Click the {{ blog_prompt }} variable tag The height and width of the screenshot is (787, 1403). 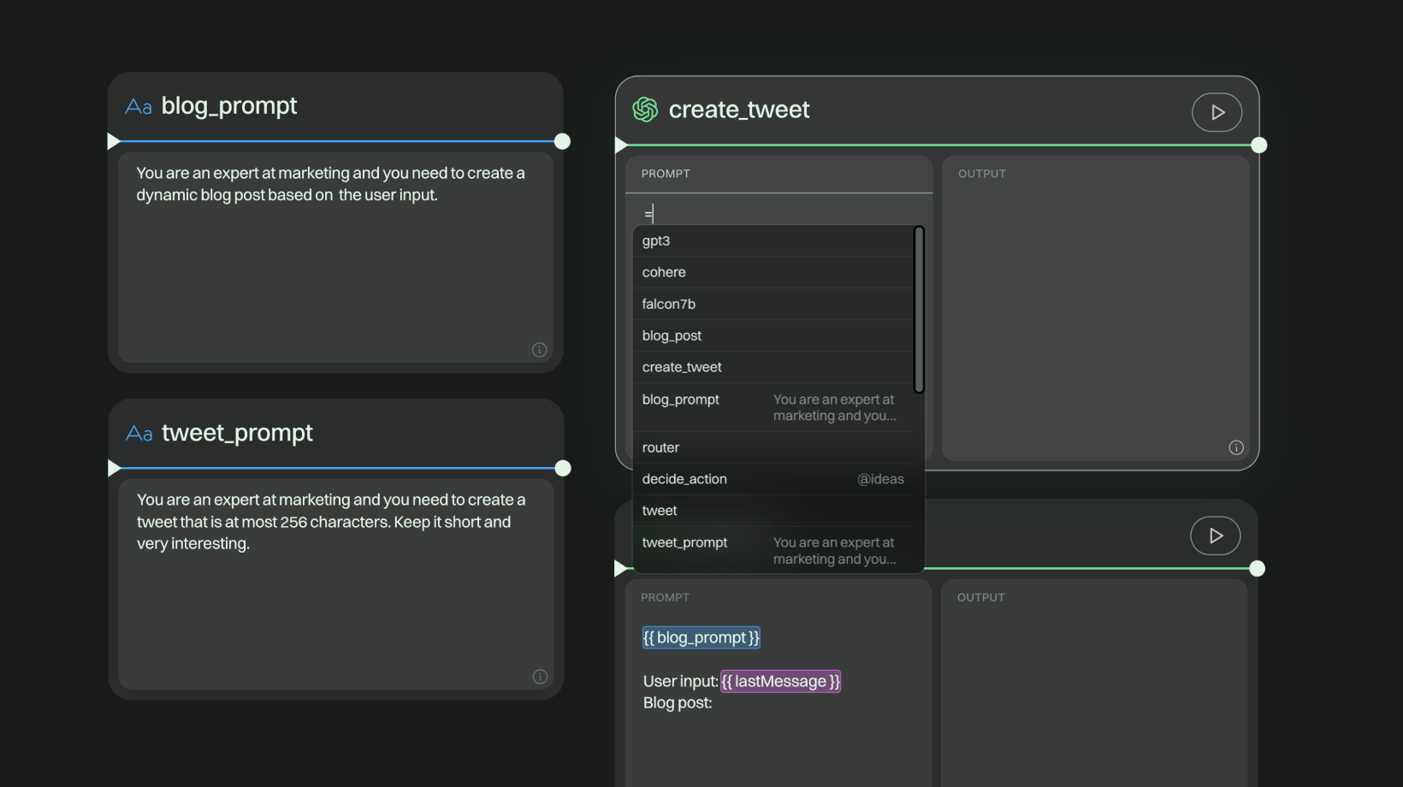(701, 637)
